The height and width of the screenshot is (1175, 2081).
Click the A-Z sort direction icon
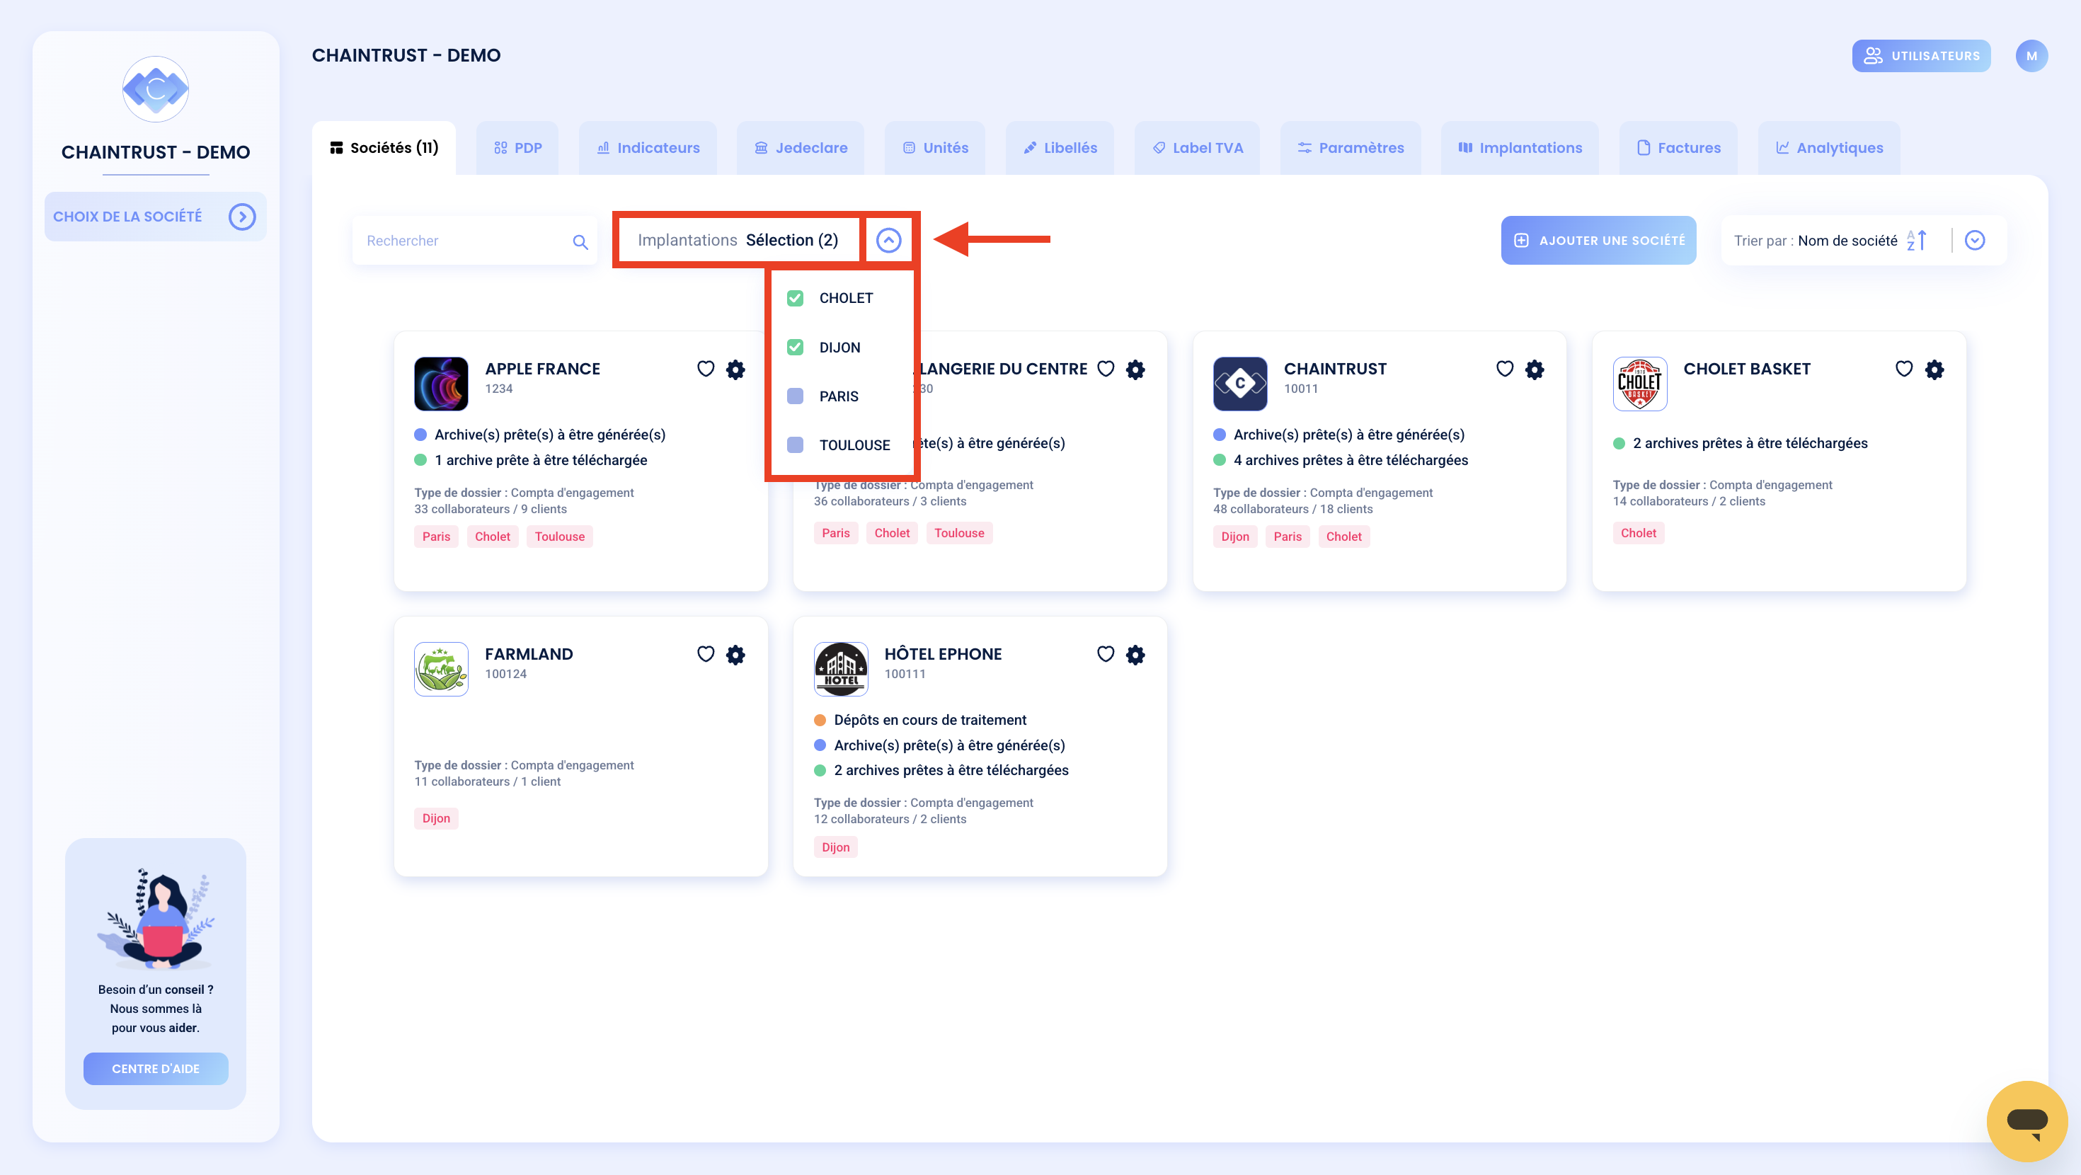[x=1917, y=241]
